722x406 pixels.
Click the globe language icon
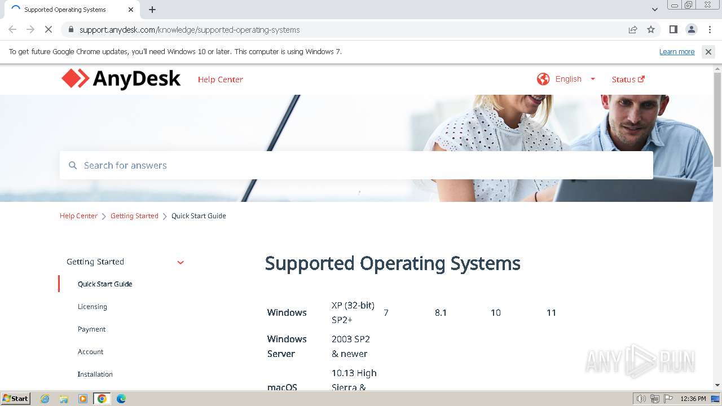coord(543,79)
